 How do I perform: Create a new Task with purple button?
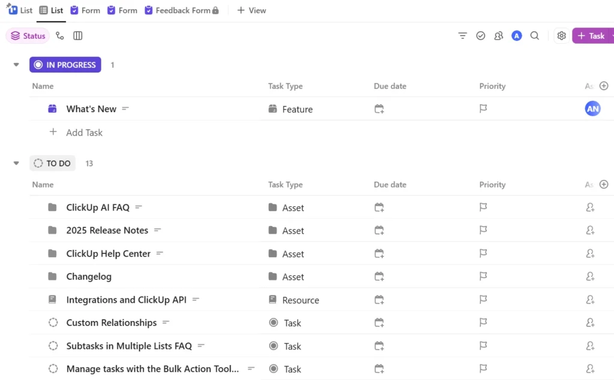click(x=591, y=35)
